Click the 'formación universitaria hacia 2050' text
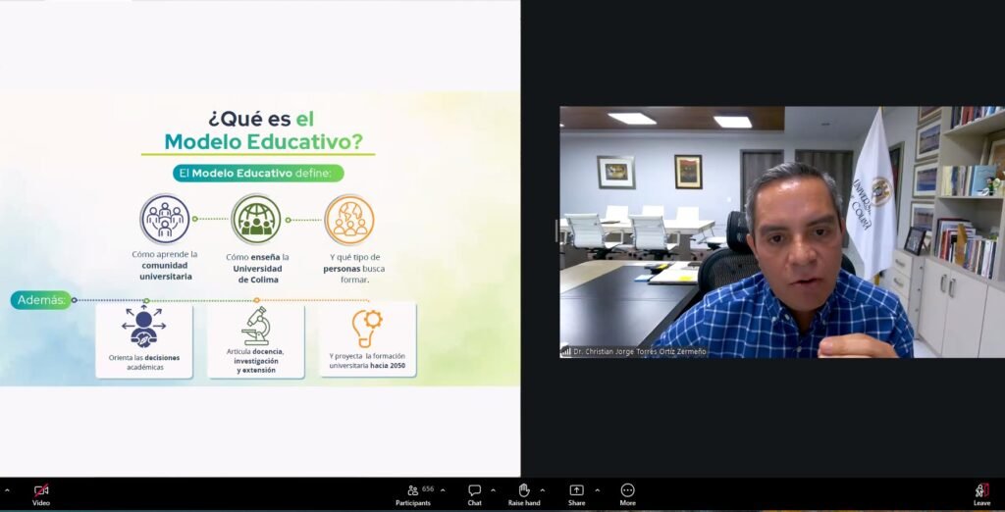The image size is (1005, 512). (367, 365)
